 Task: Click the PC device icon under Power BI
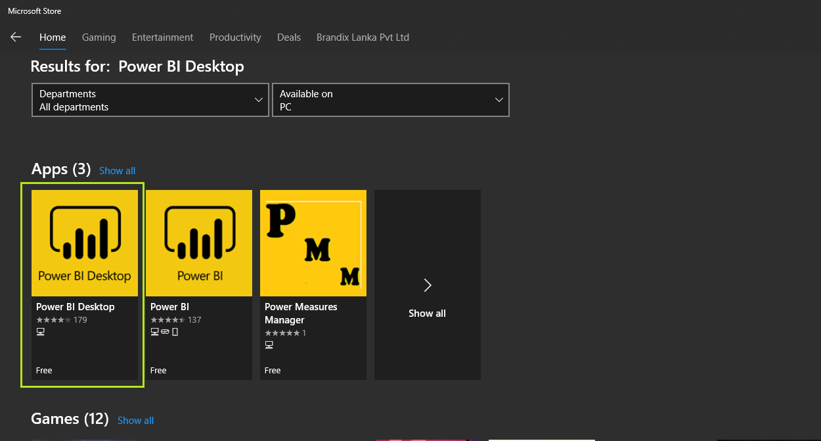click(155, 332)
